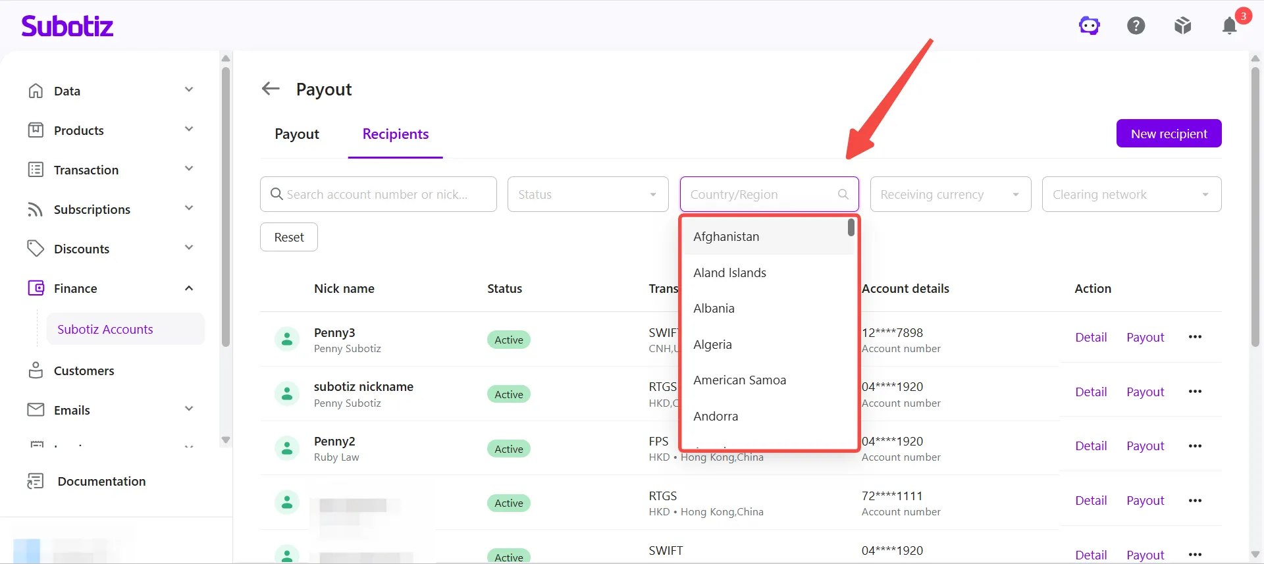Open Detail link for 72****1111 row
Viewport: 1264px width, 564px height.
tap(1091, 501)
